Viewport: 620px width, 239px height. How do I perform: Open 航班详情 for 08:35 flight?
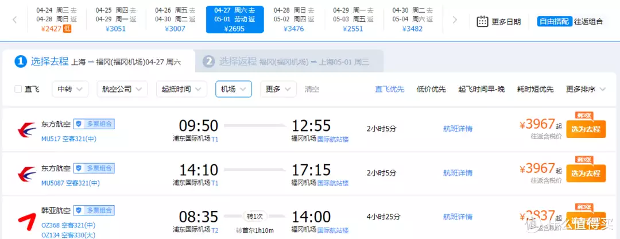458,217
